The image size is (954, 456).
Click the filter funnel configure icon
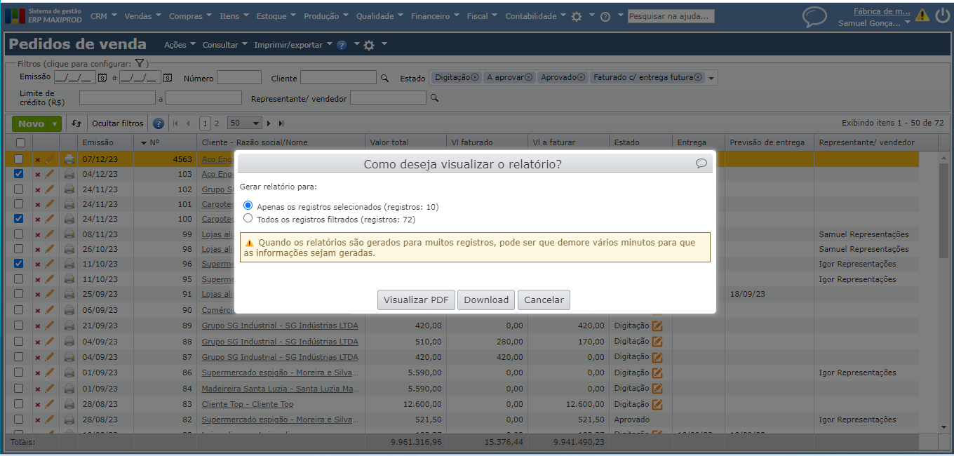pyautogui.click(x=140, y=63)
